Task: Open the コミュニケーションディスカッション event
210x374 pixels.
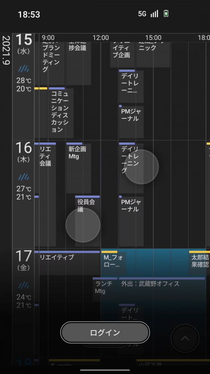Action: (x=61, y=113)
